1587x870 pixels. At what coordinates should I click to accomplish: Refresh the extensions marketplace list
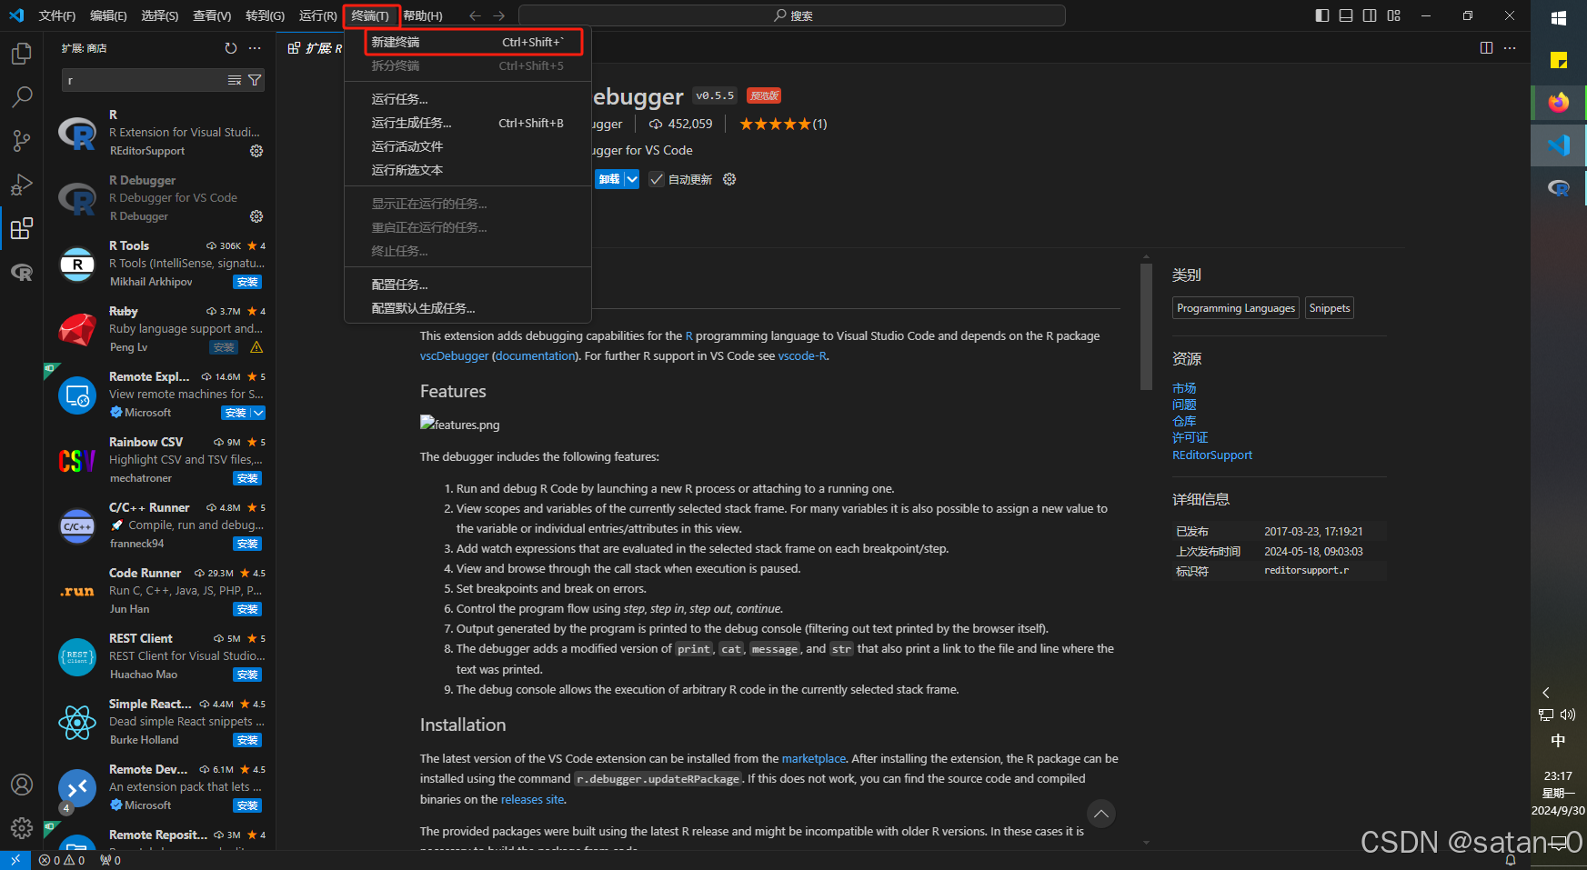pyautogui.click(x=231, y=48)
